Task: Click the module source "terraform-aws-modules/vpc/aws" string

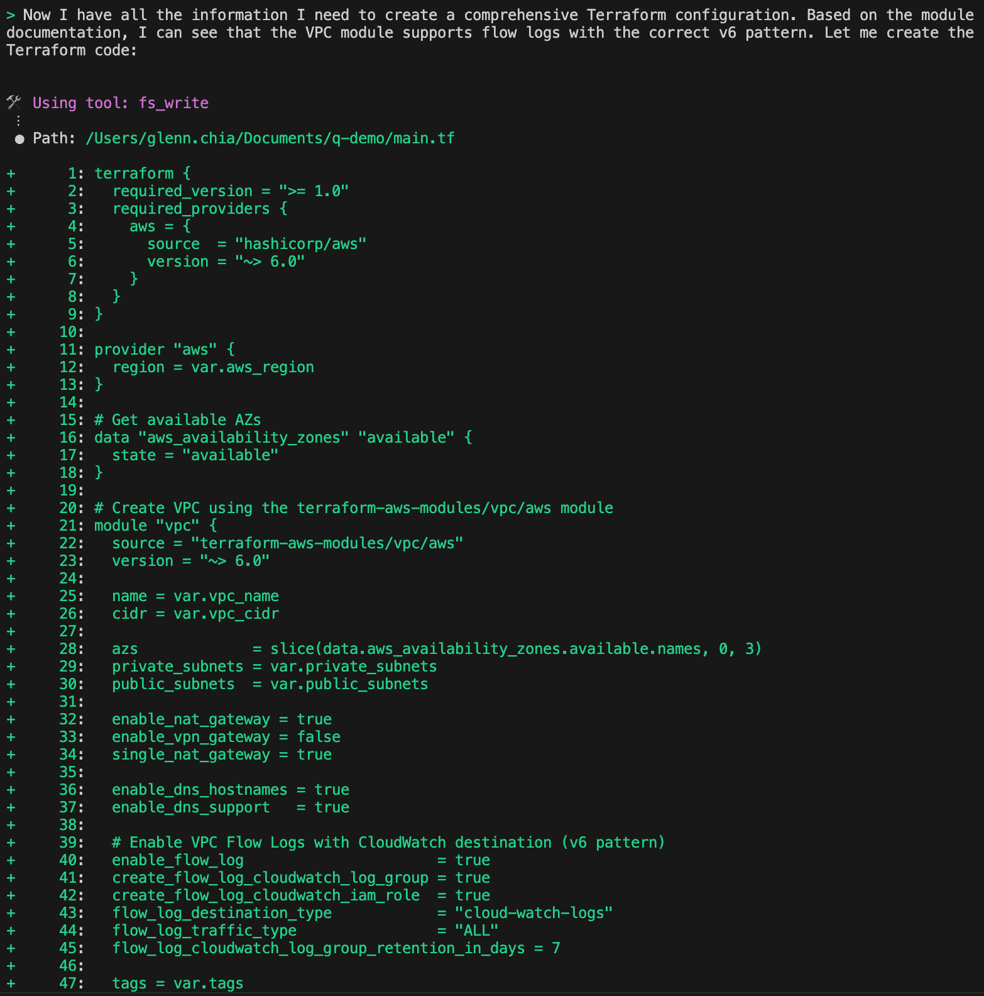Action: 327,543
